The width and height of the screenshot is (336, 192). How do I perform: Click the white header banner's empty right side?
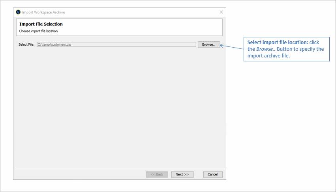pos(158,27)
